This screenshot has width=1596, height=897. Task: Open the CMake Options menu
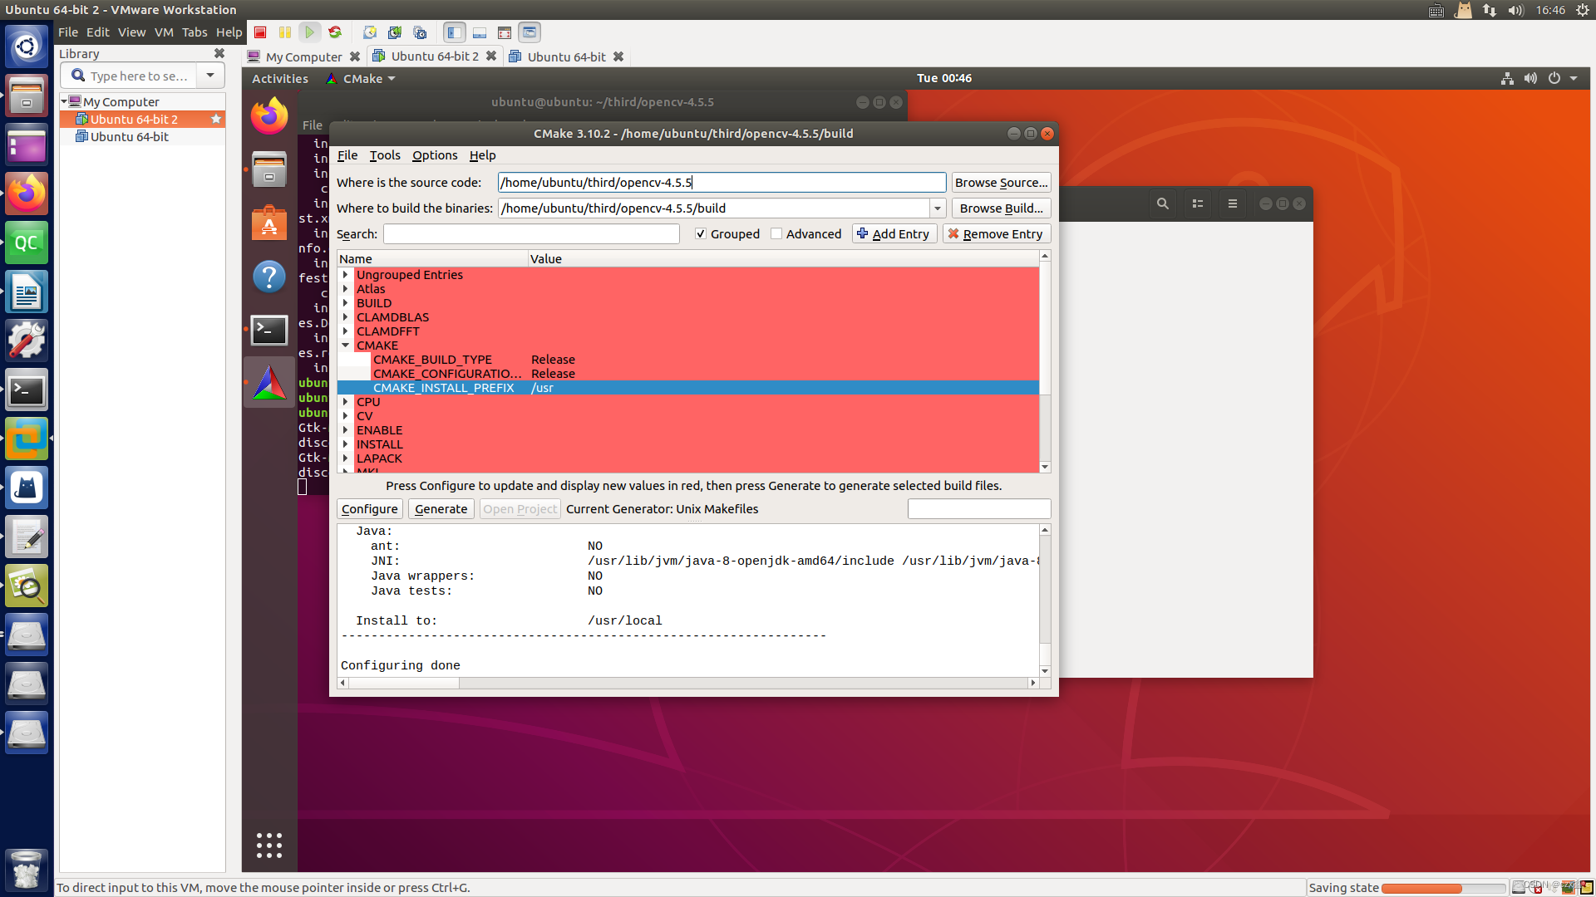click(435, 155)
